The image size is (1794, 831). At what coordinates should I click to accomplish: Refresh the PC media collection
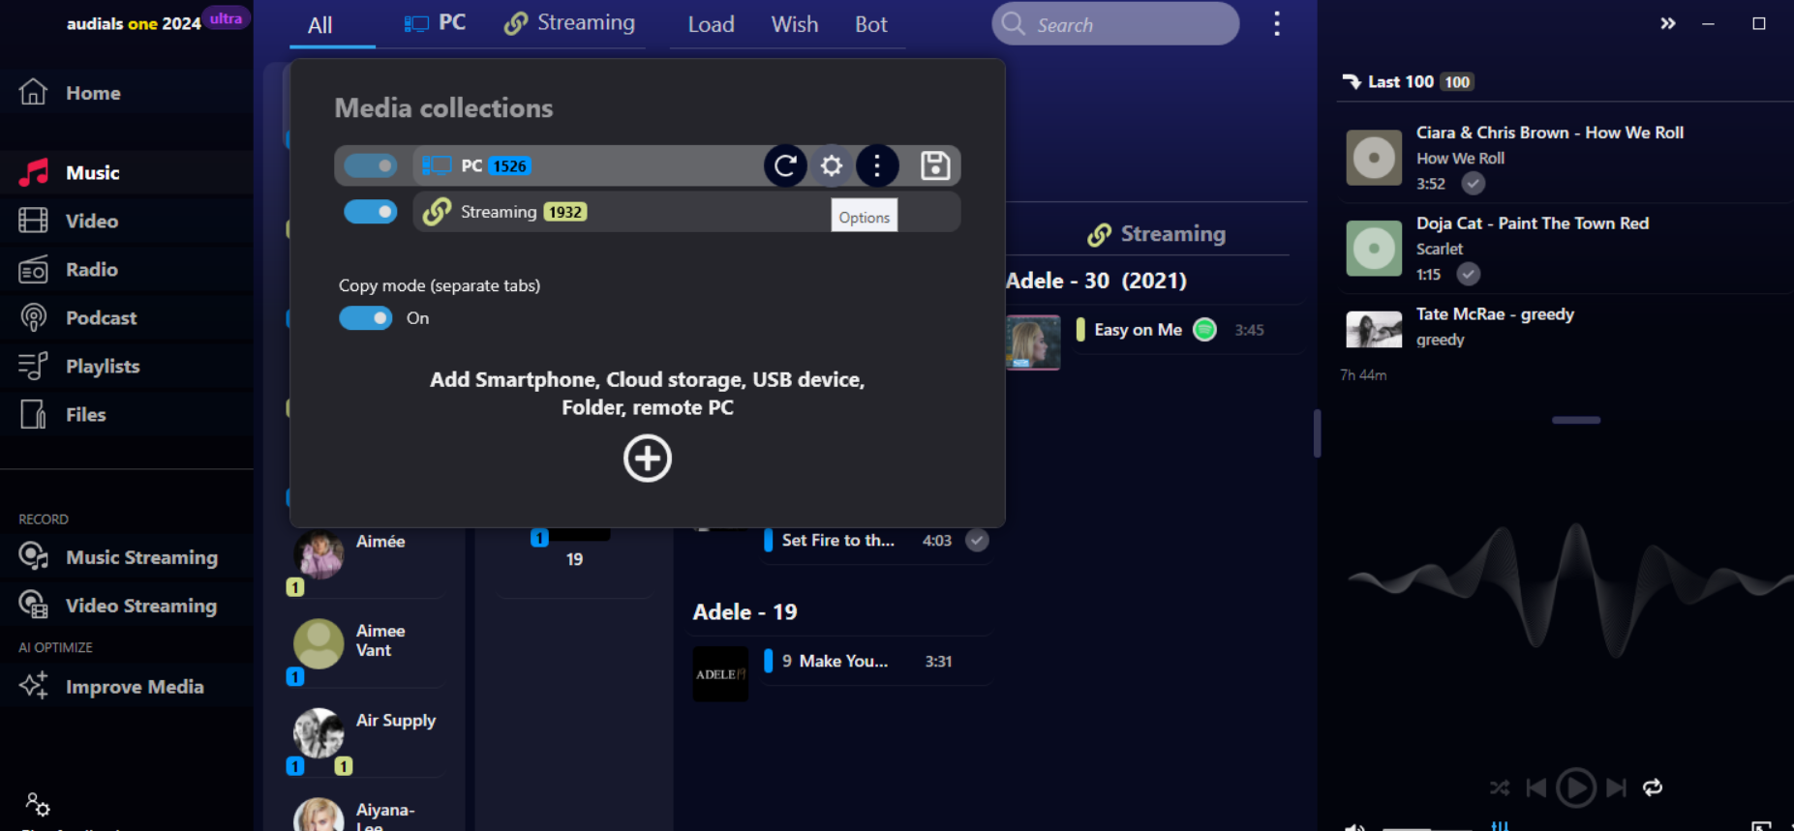tap(785, 165)
